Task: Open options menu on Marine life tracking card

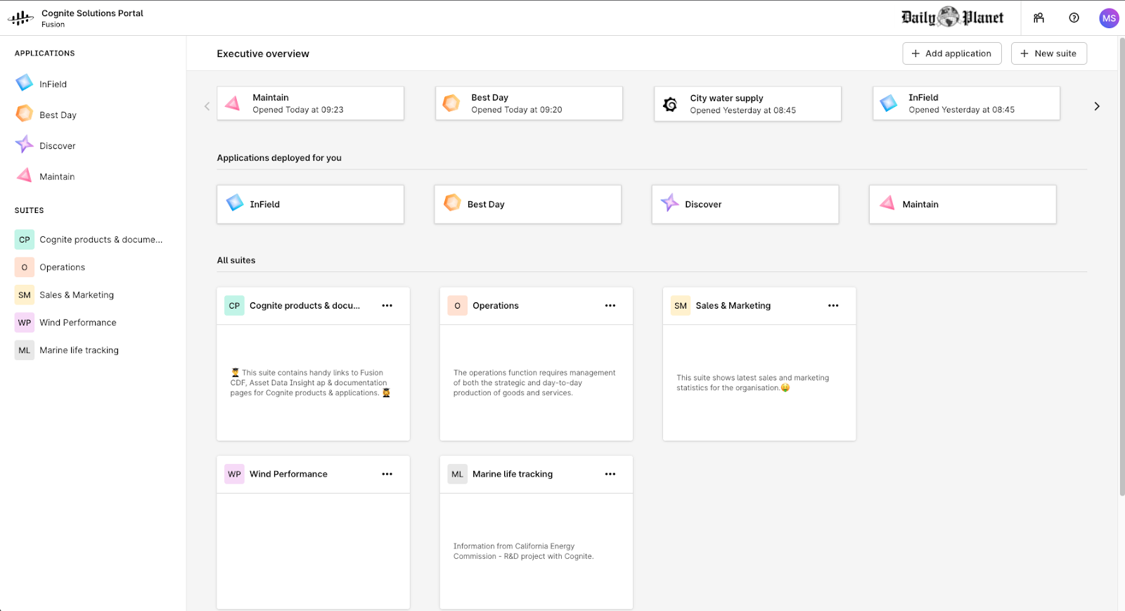Action: (610, 475)
